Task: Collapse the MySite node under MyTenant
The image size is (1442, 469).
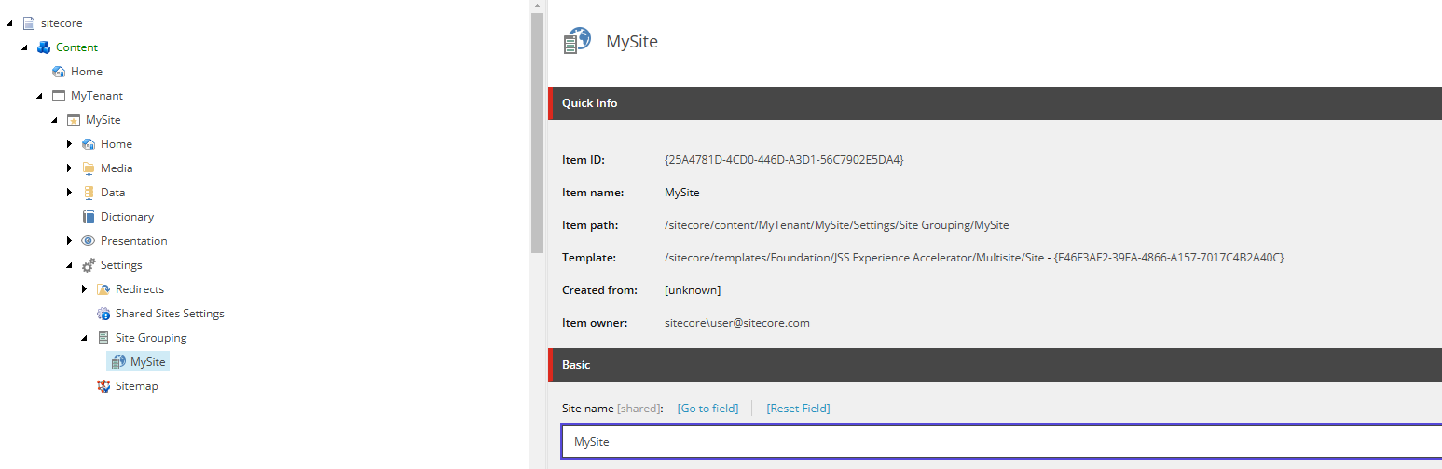Action: pos(54,120)
